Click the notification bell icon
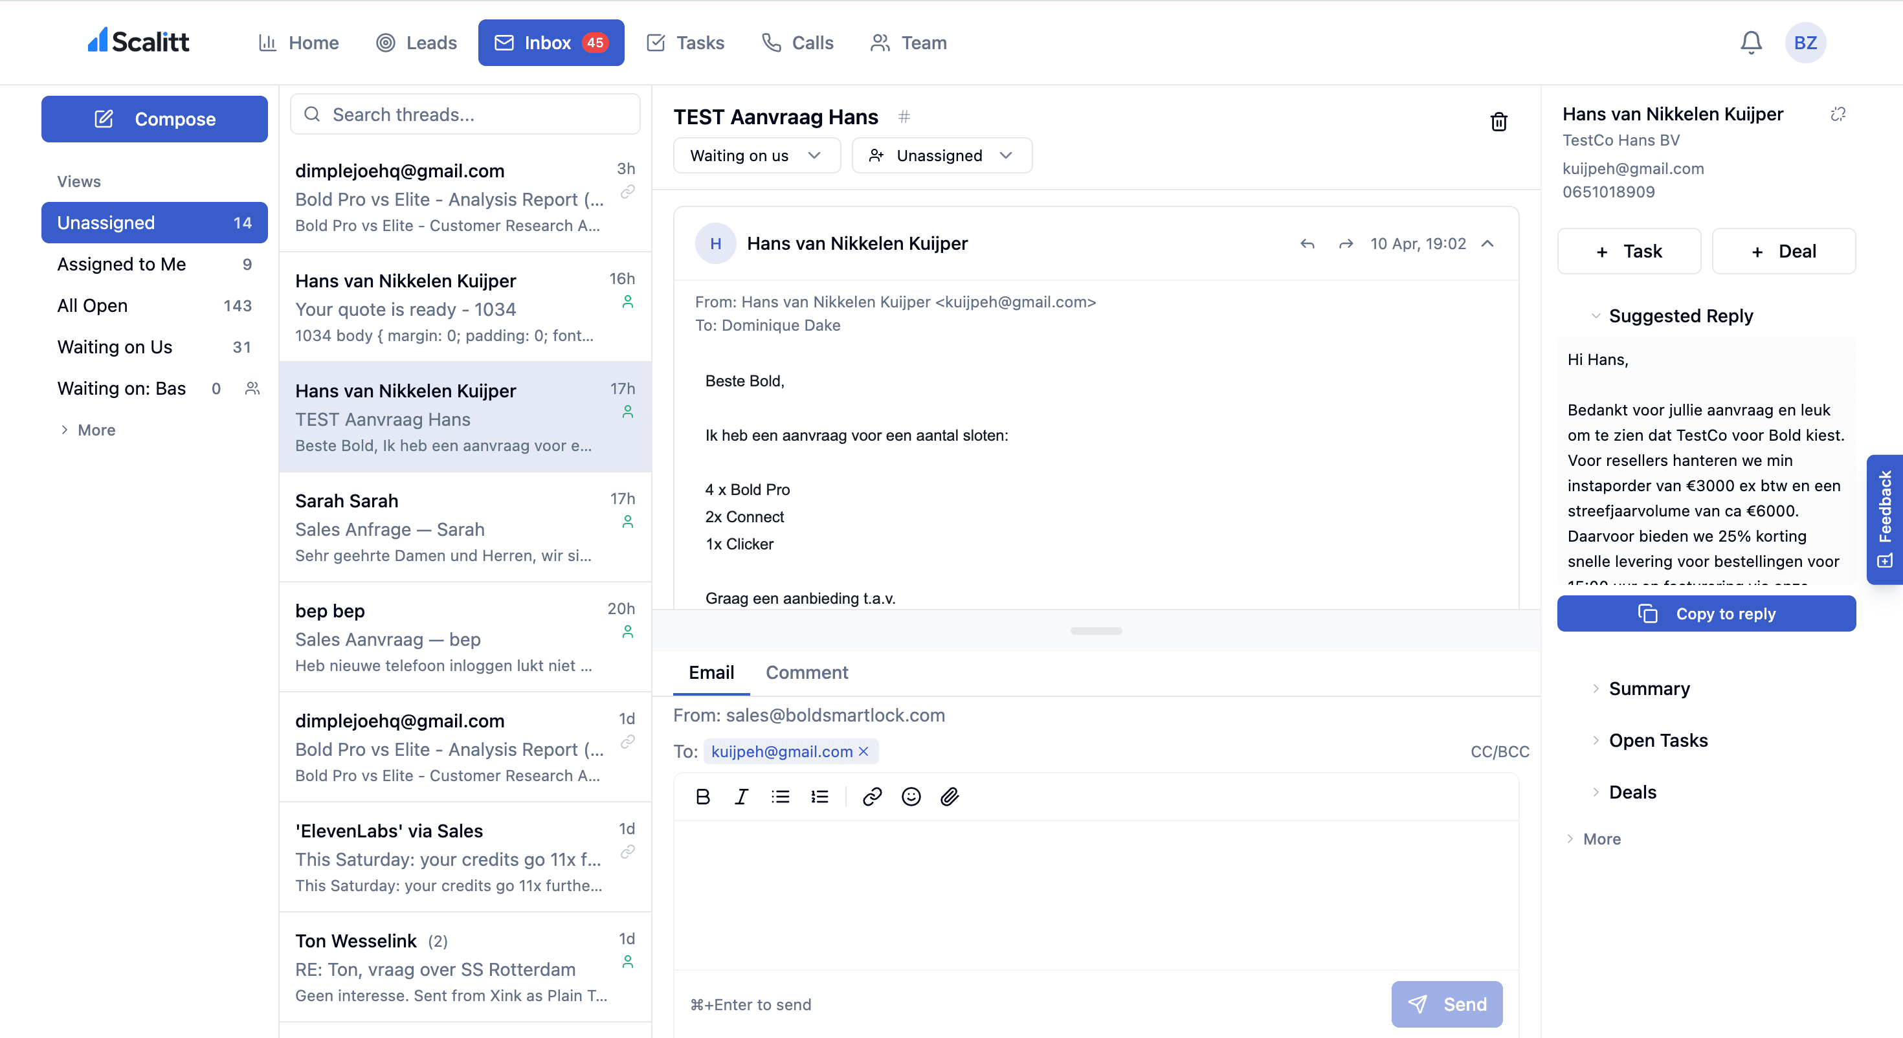Screen dimensions: 1903x1038 tap(1751, 42)
